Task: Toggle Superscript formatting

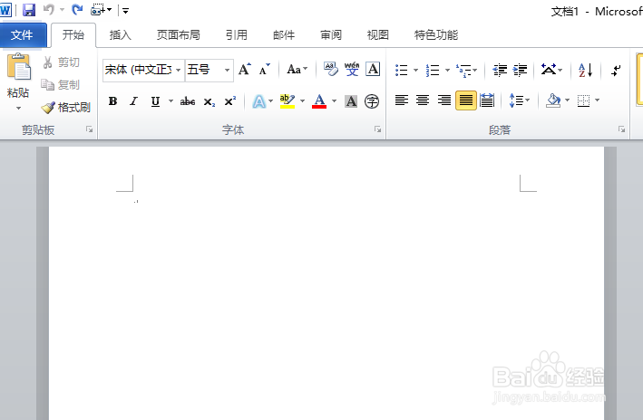Action: coord(230,101)
